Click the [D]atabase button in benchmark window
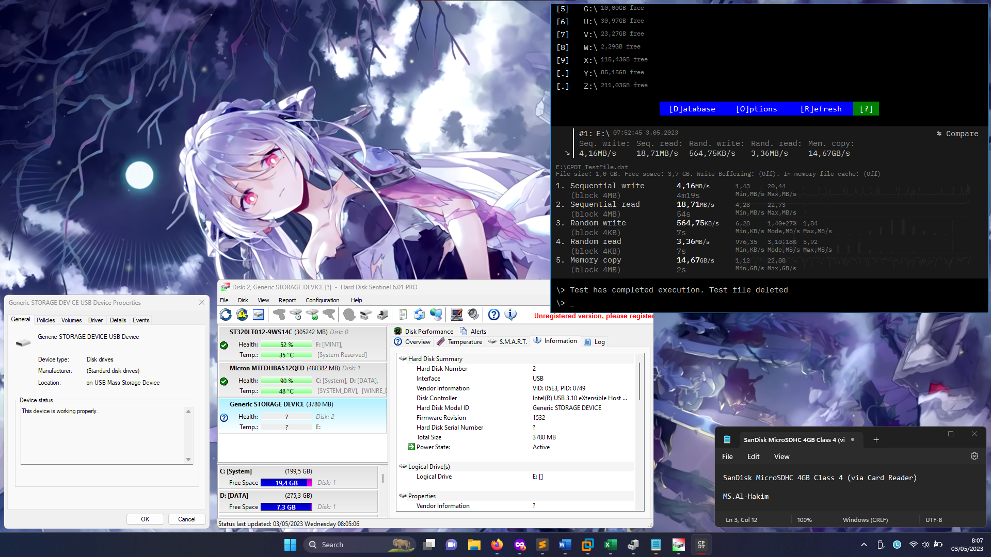The width and height of the screenshot is (991, 557). (x=692, y=109)
